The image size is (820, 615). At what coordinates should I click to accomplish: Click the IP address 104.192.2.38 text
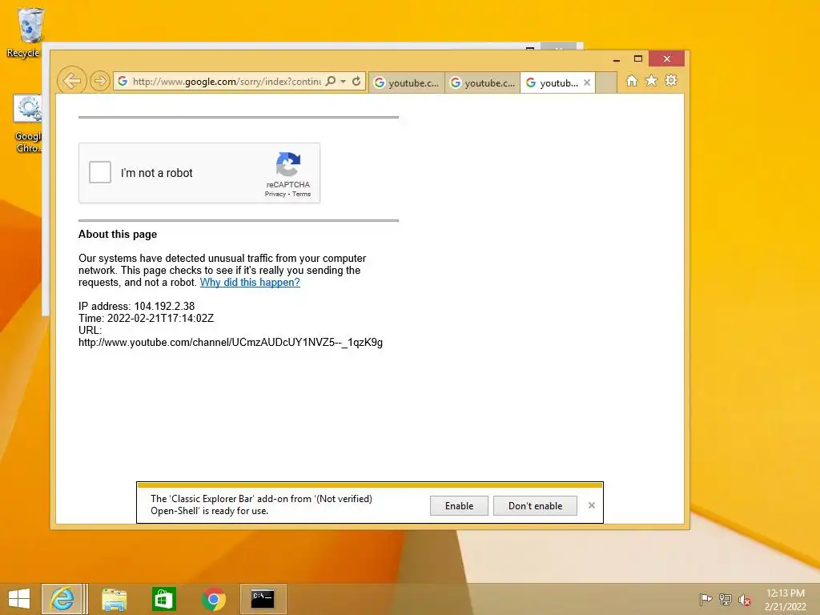pyautogui.click(x=136, y=306)
